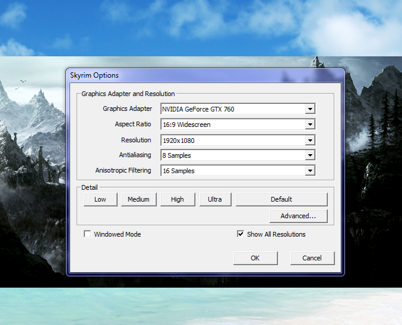Expand the Antialiasing dropdown arrow

[310, 155]
